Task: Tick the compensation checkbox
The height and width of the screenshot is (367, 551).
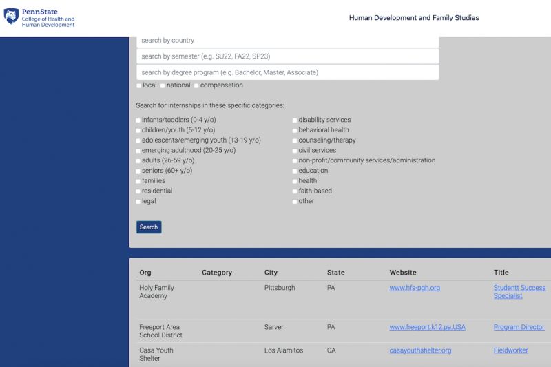Action: tap(196, 85)
